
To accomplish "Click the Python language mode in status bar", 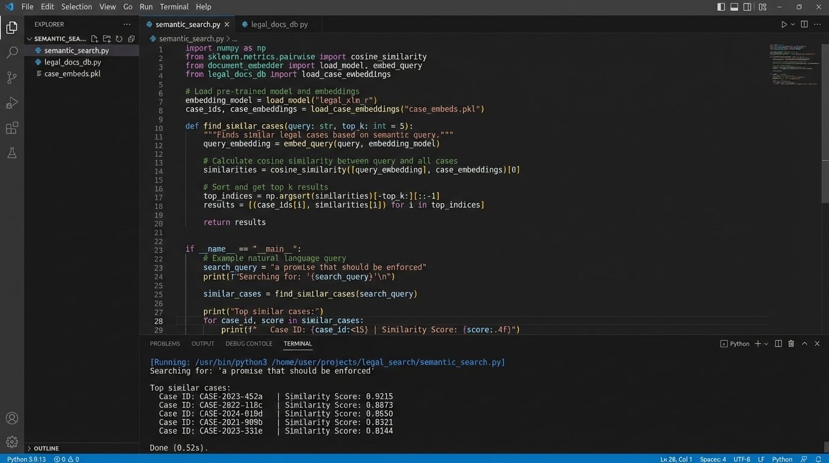I will 782,459.
